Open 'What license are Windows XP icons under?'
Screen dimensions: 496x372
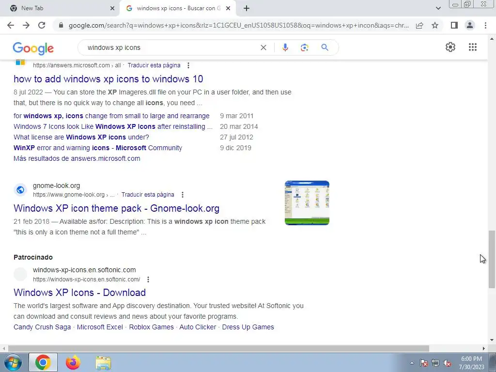pyautogui.click(x=81, y=137)
